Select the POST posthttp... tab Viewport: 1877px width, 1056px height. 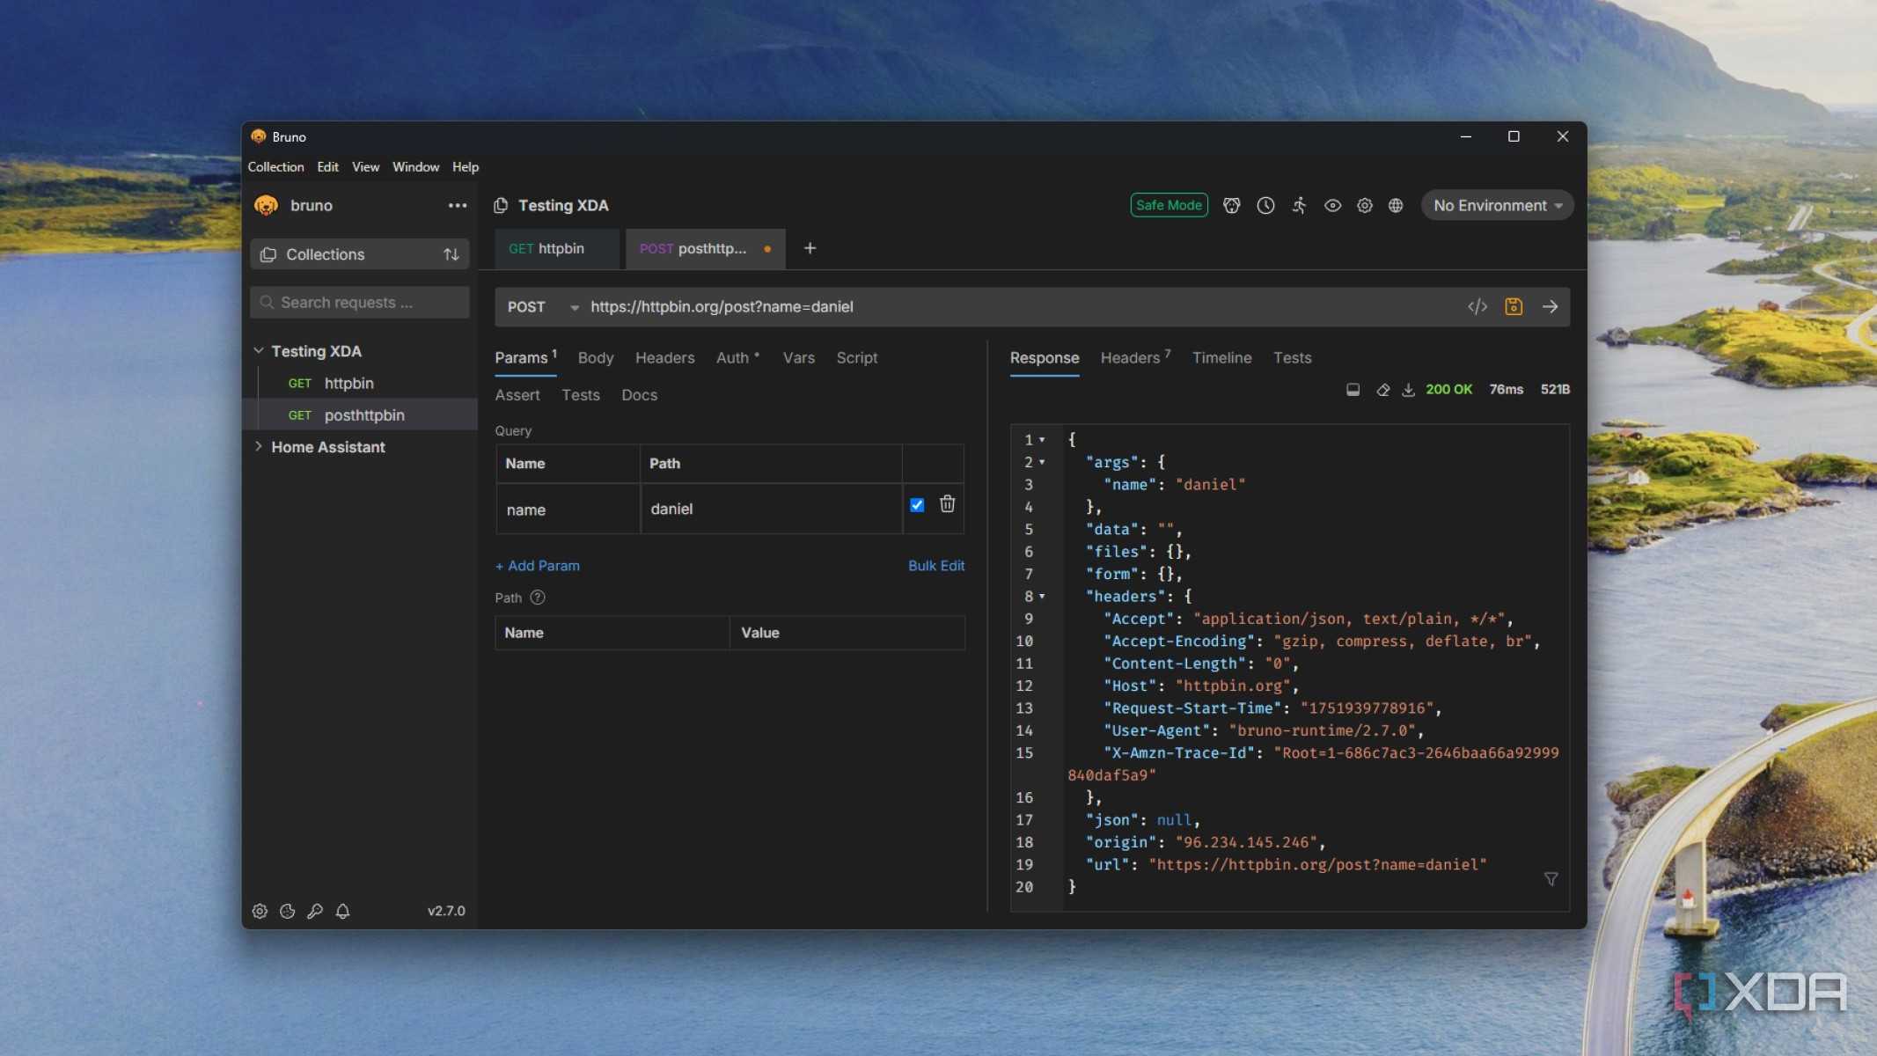705,248
